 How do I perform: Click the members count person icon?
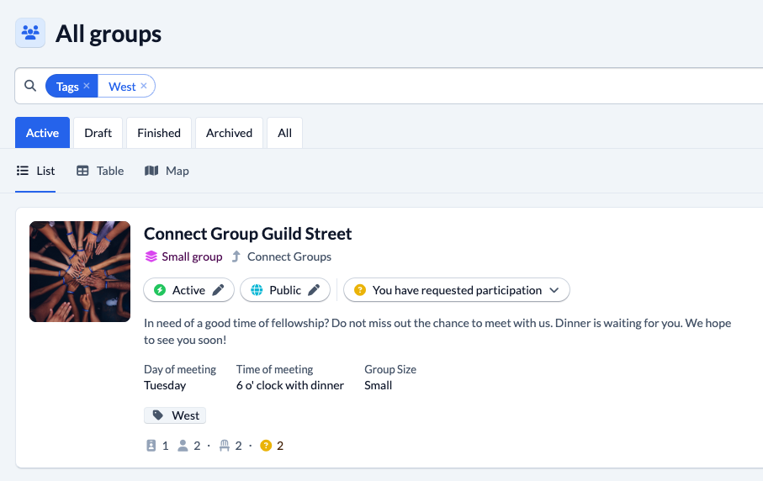coord(183,446)
